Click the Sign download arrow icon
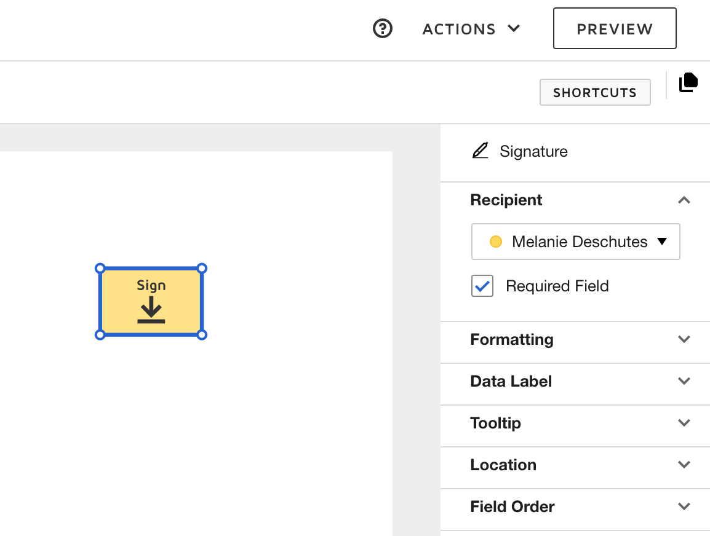This screenshot has height=536, width=710. [151, 310]
